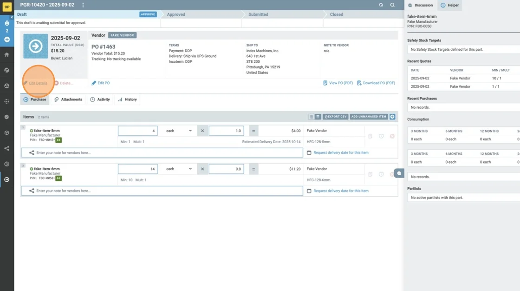This screenshot has height=291, width=520.
Task: Click the Export CSV button
Action: click(x=335, y=117)
